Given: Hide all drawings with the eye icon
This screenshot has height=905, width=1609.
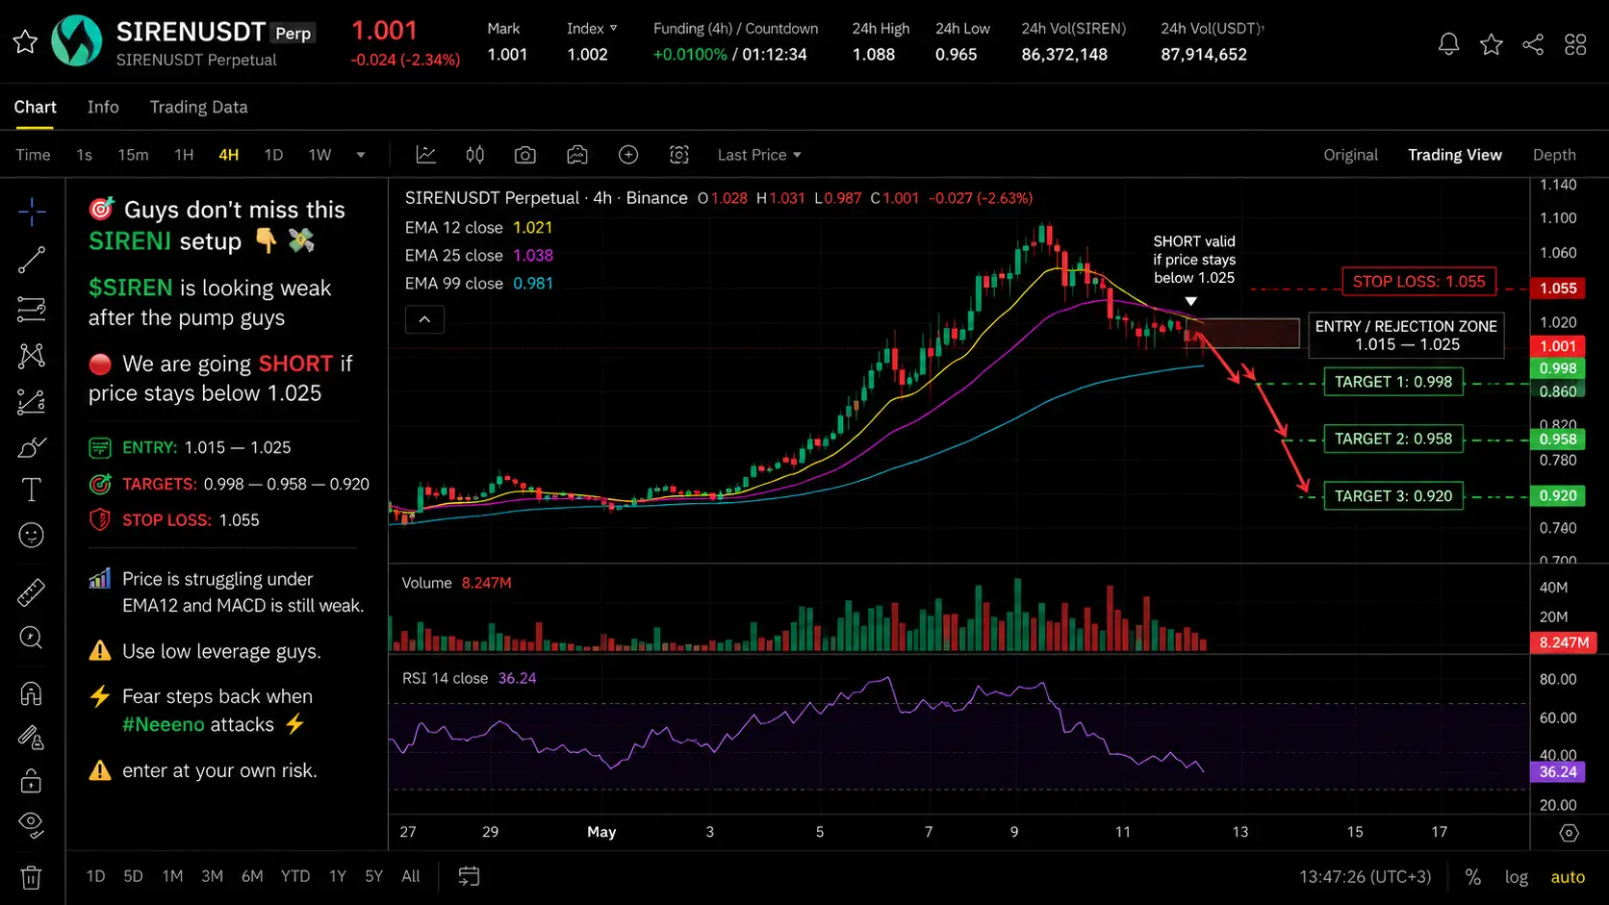Looking at the screenshot, I should click(31, 823).
